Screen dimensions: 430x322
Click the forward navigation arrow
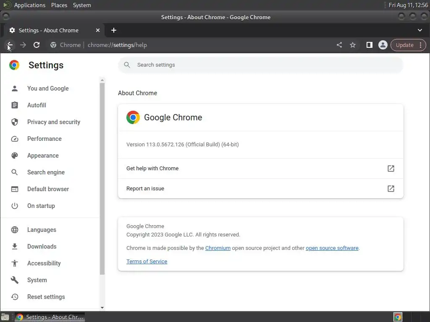pos(23,45)
